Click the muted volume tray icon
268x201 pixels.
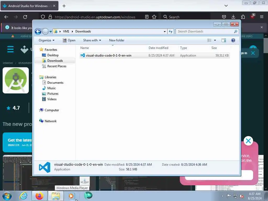242,196
